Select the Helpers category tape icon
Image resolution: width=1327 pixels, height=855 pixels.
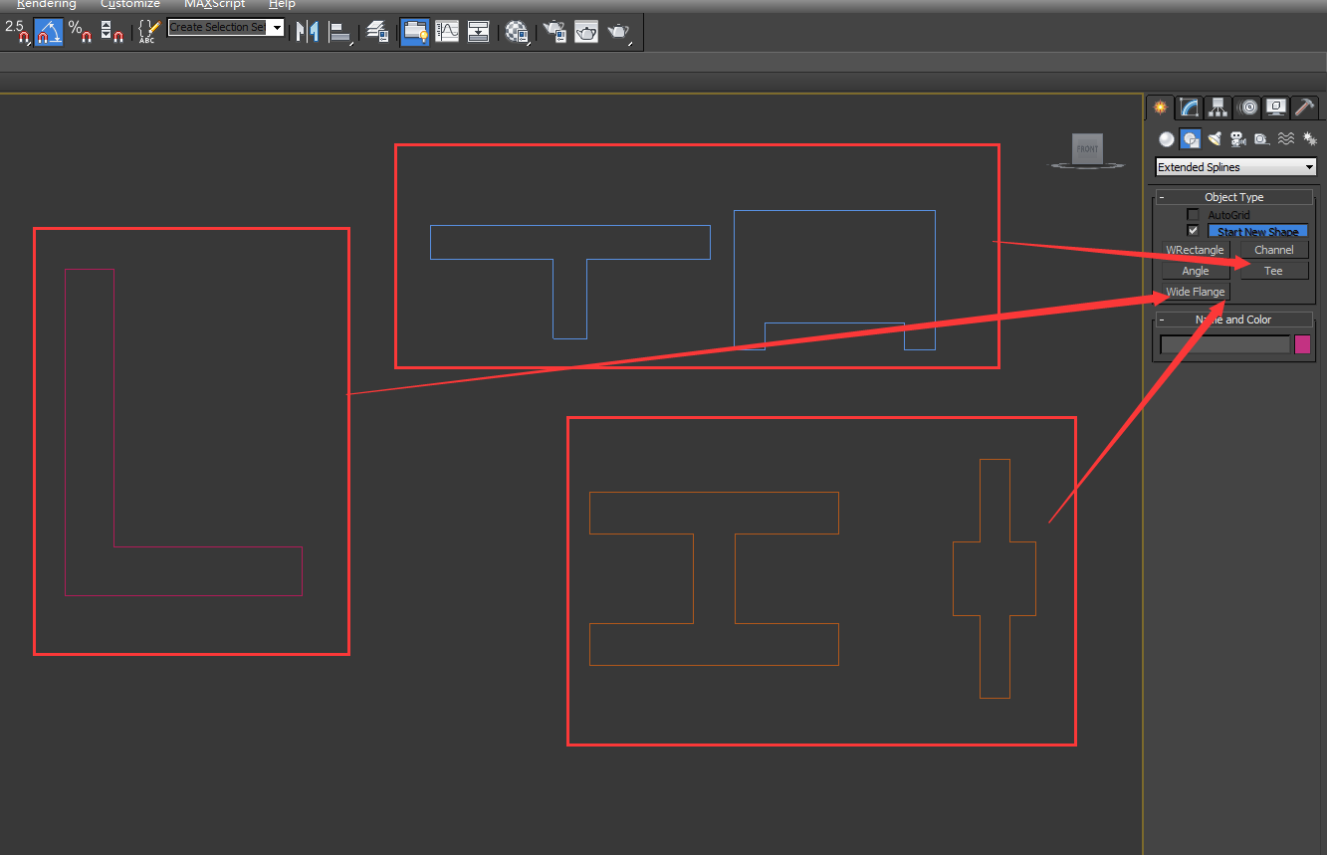[1261, 139]
